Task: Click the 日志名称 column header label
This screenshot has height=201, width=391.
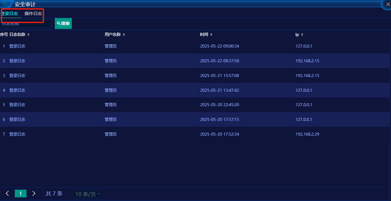Action: pyautogui.click(x=17, y=35)
